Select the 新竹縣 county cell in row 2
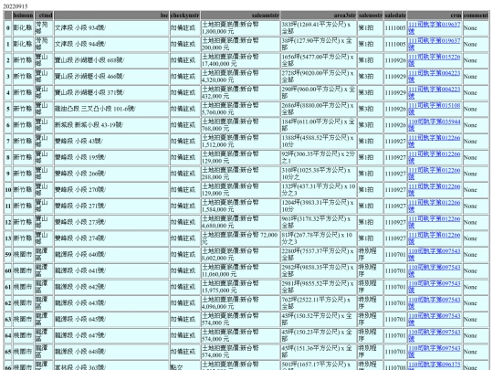Viewport: 493px width, 370px height. 23,60
